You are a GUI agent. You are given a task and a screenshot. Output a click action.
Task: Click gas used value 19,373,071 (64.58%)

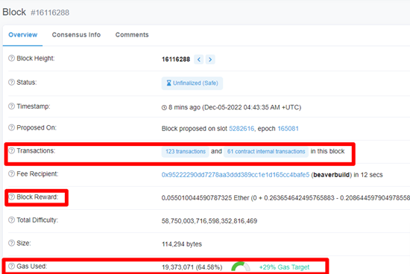192,267
